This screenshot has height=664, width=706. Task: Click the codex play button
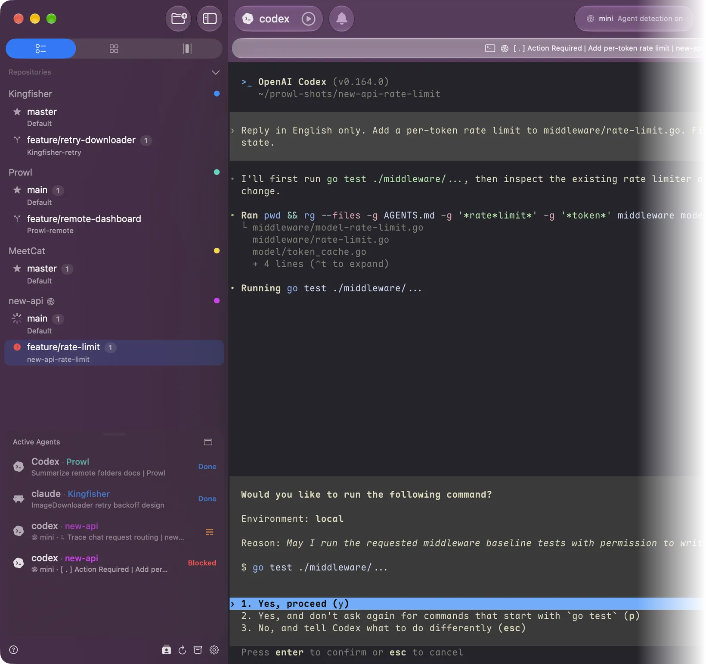tap(308, 19)
